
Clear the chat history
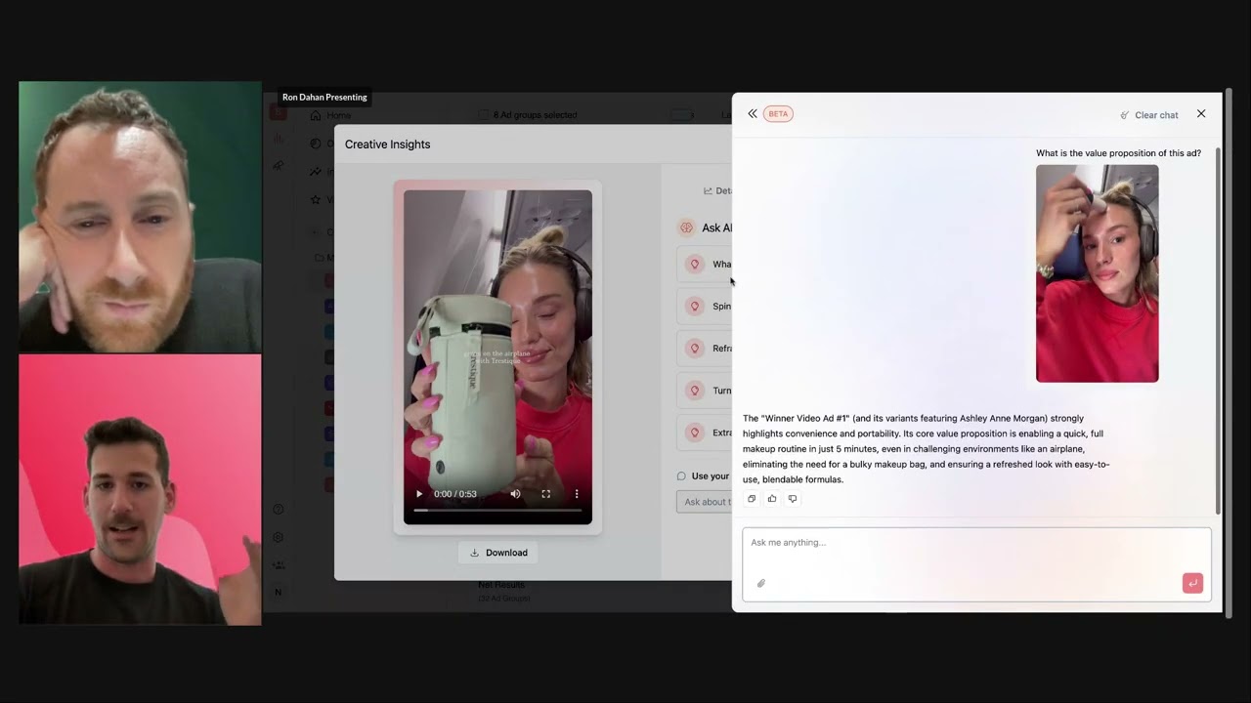(1149, 114)
